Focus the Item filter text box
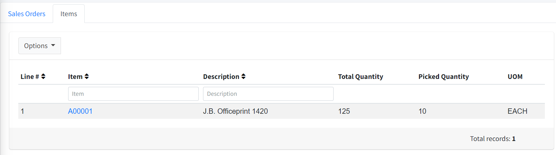The image size is (556, 155). 133,94
